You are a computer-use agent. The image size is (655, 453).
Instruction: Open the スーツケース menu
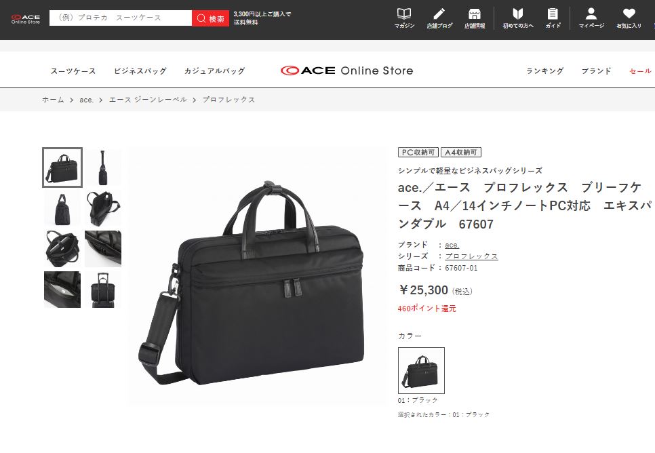point(73,71)
